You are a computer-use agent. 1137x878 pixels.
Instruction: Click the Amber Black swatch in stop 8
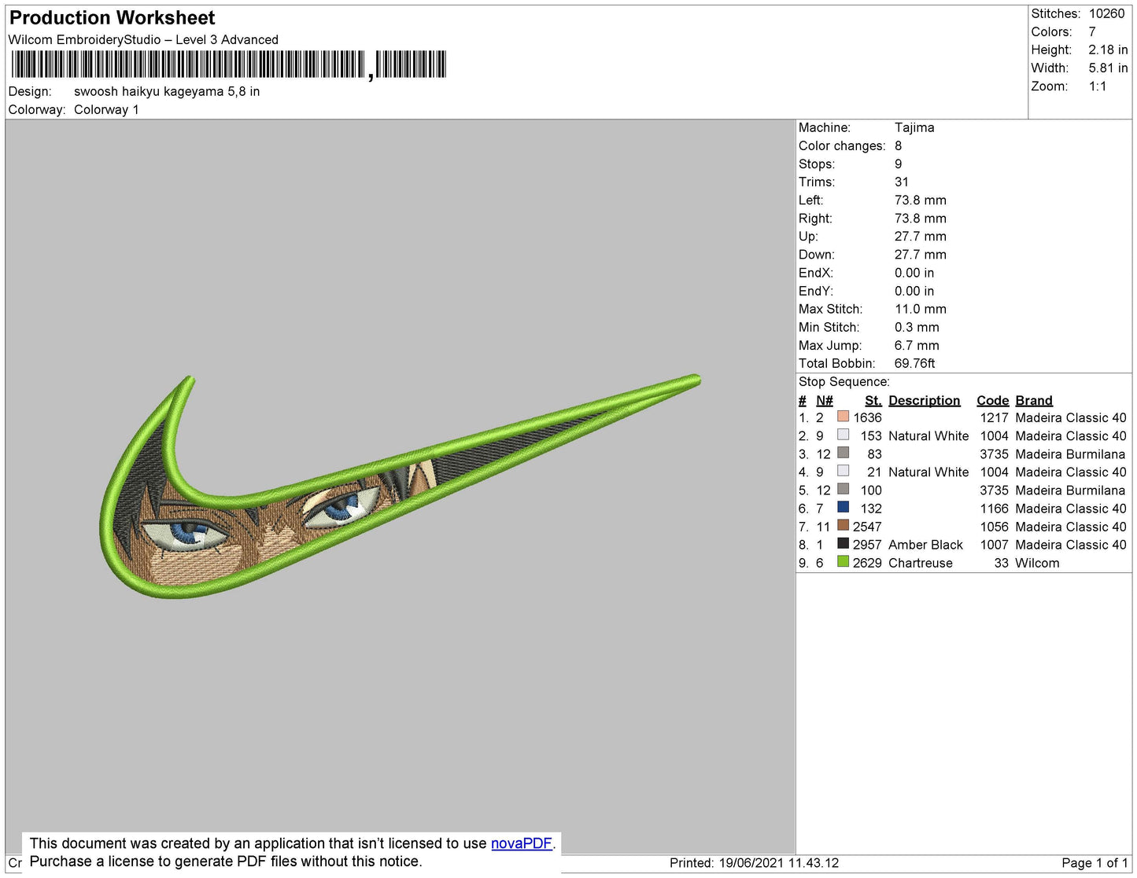843,543
